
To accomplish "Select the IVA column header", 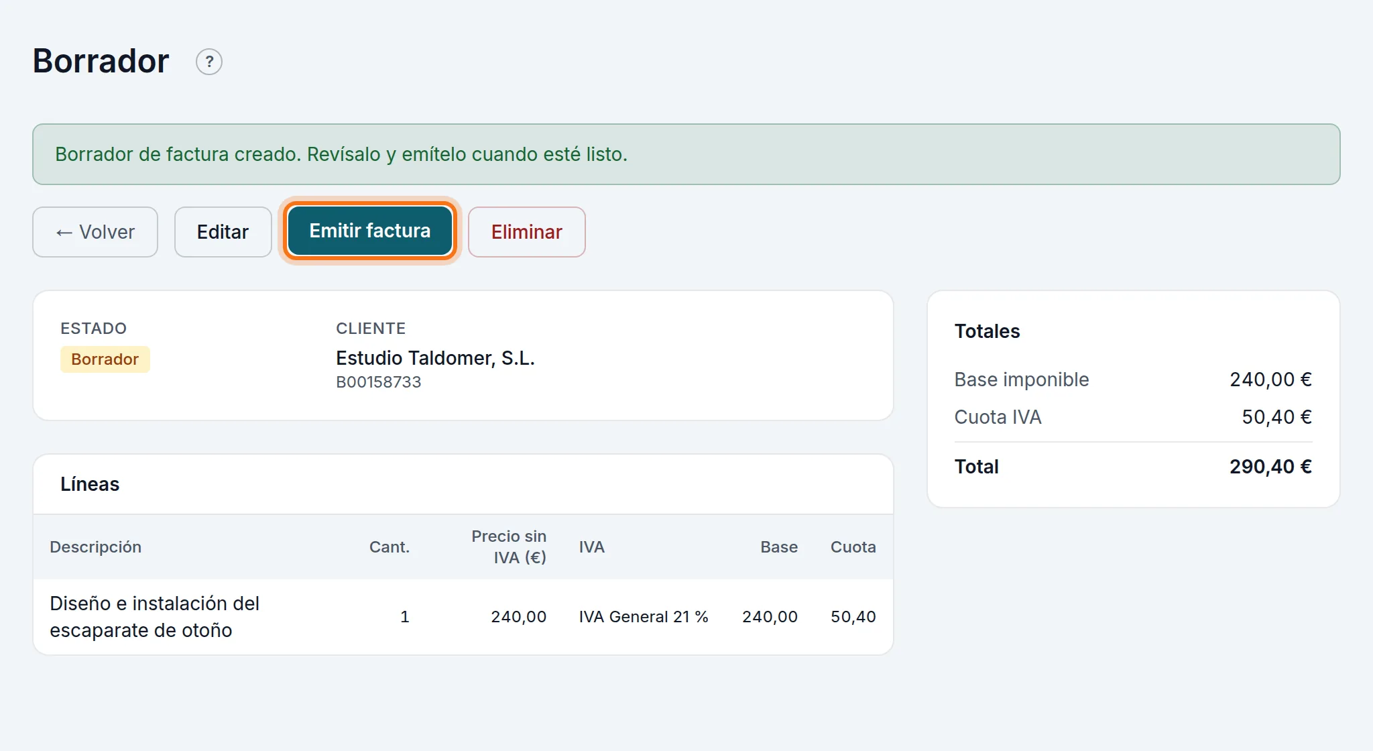I will pyautogui.click(x=592, y=547).
